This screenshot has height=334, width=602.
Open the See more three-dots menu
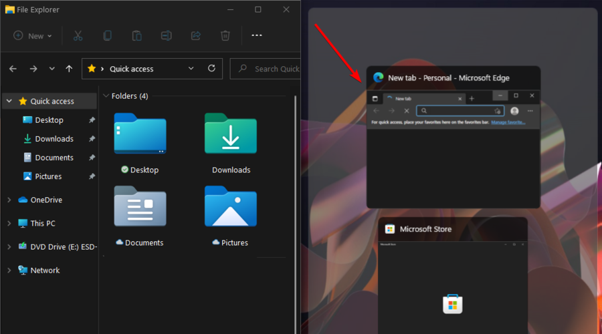256,35
